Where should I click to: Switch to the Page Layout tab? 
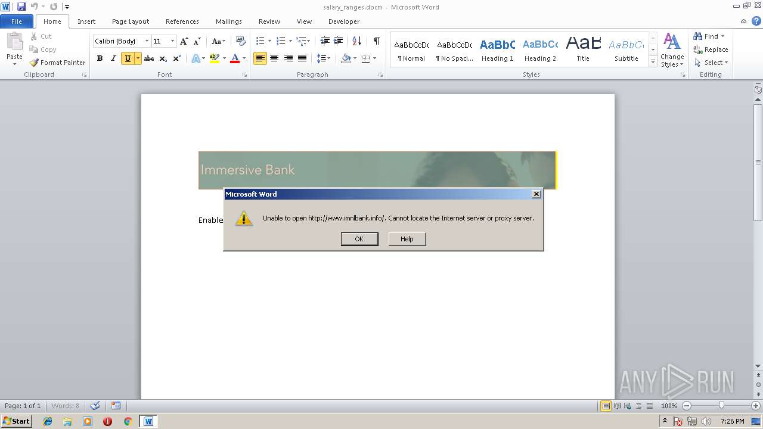tap(131, 21)
